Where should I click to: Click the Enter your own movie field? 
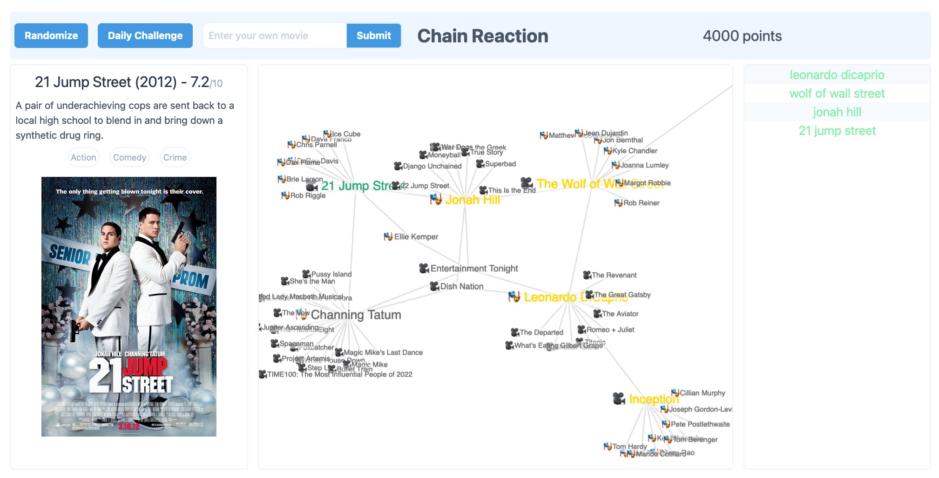tap(274, 35)
